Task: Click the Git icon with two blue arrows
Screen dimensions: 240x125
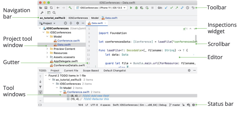Action: click(182, 8)
